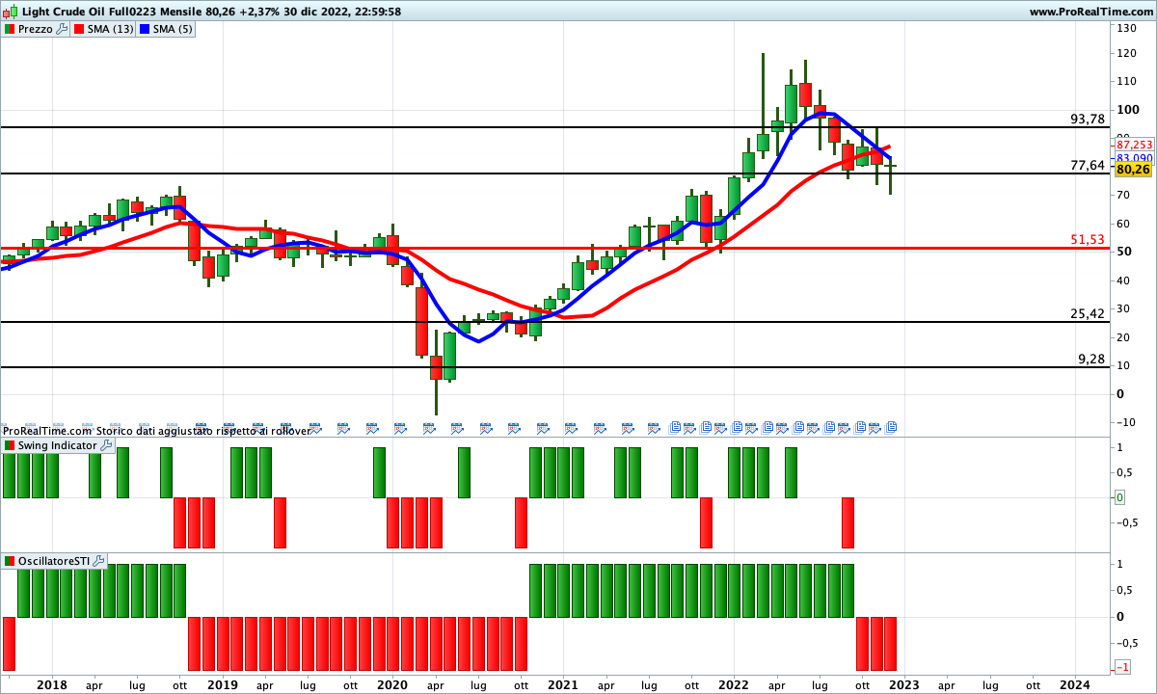The image size is (1157, 694).
Task: Click the red SMA (13) color swatch
Action: click(78, 29)
